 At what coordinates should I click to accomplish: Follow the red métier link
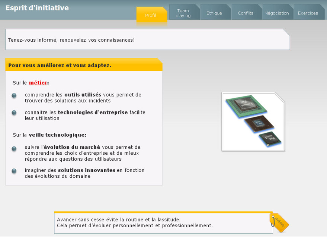[38, 83]
